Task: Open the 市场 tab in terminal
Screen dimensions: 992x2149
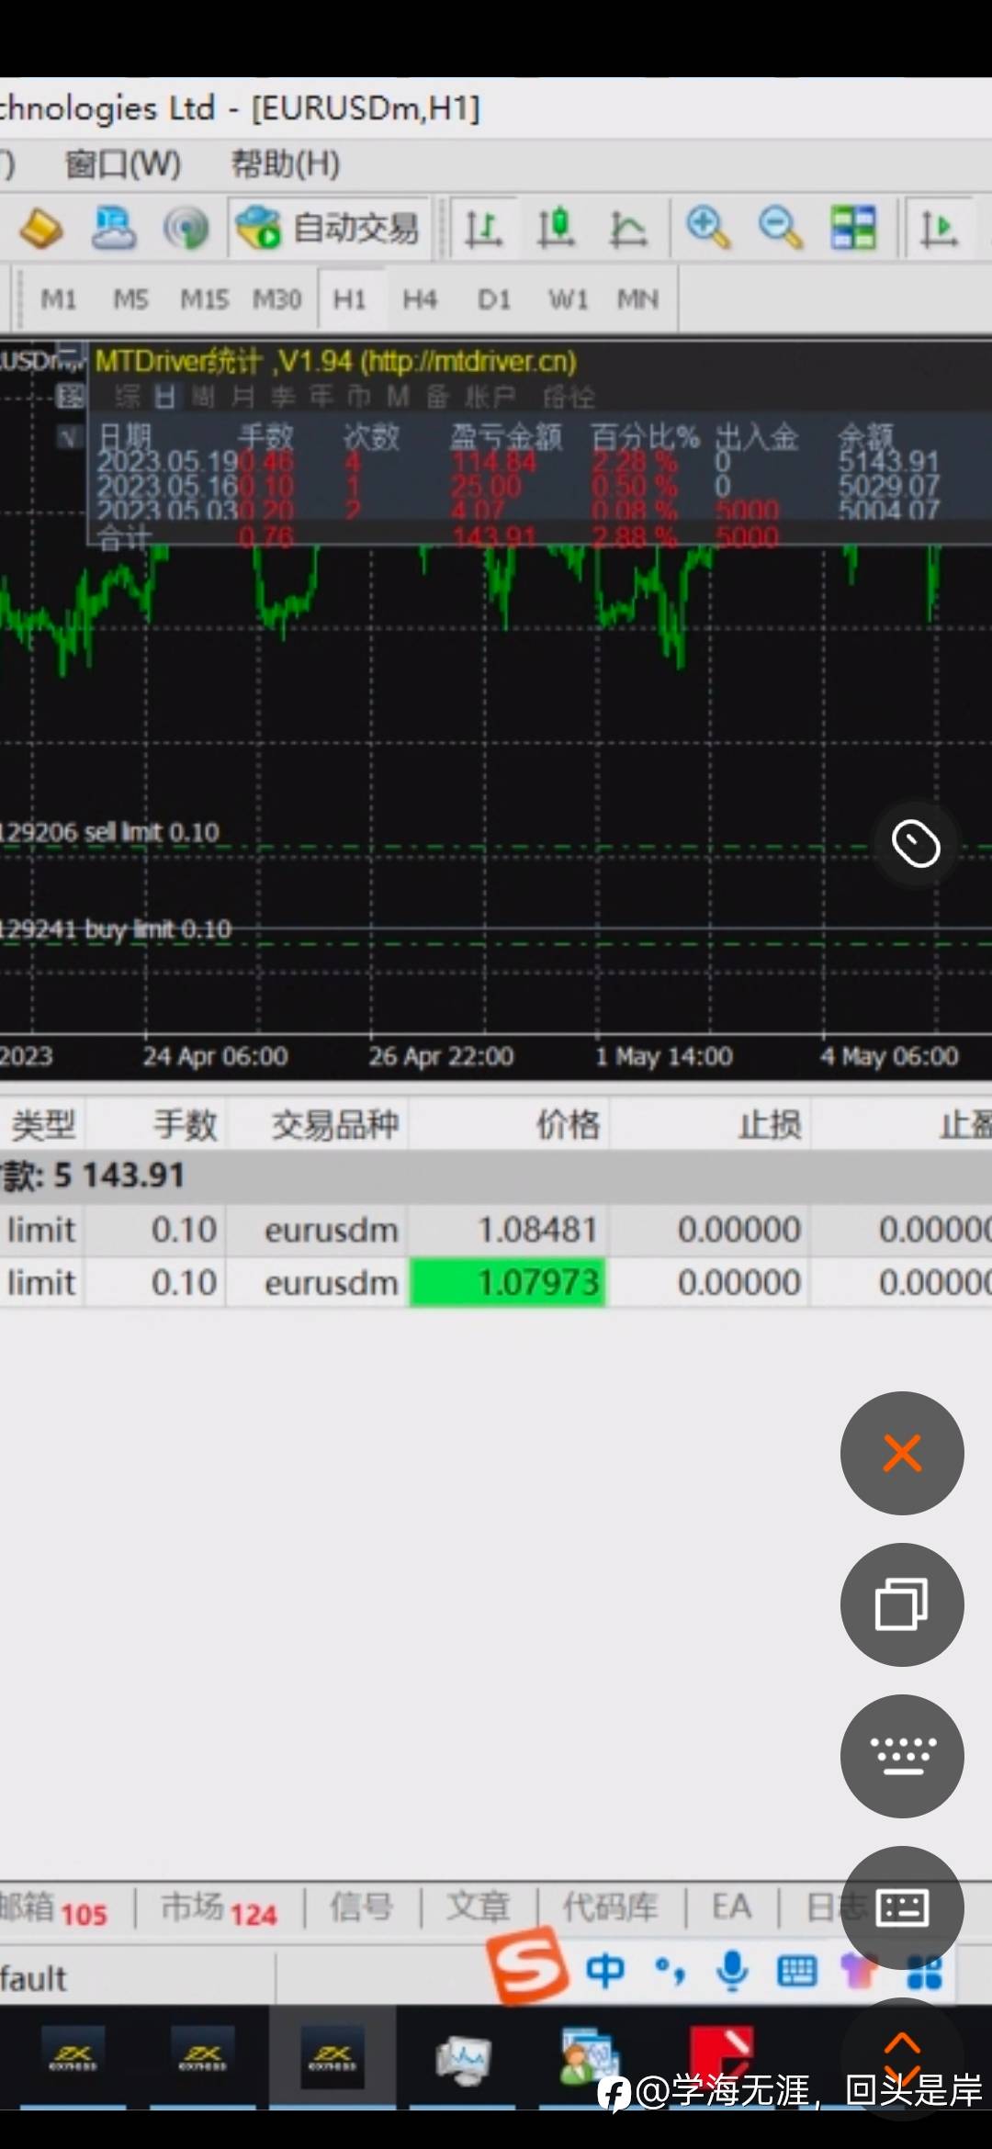Action: pos(219,1910)
